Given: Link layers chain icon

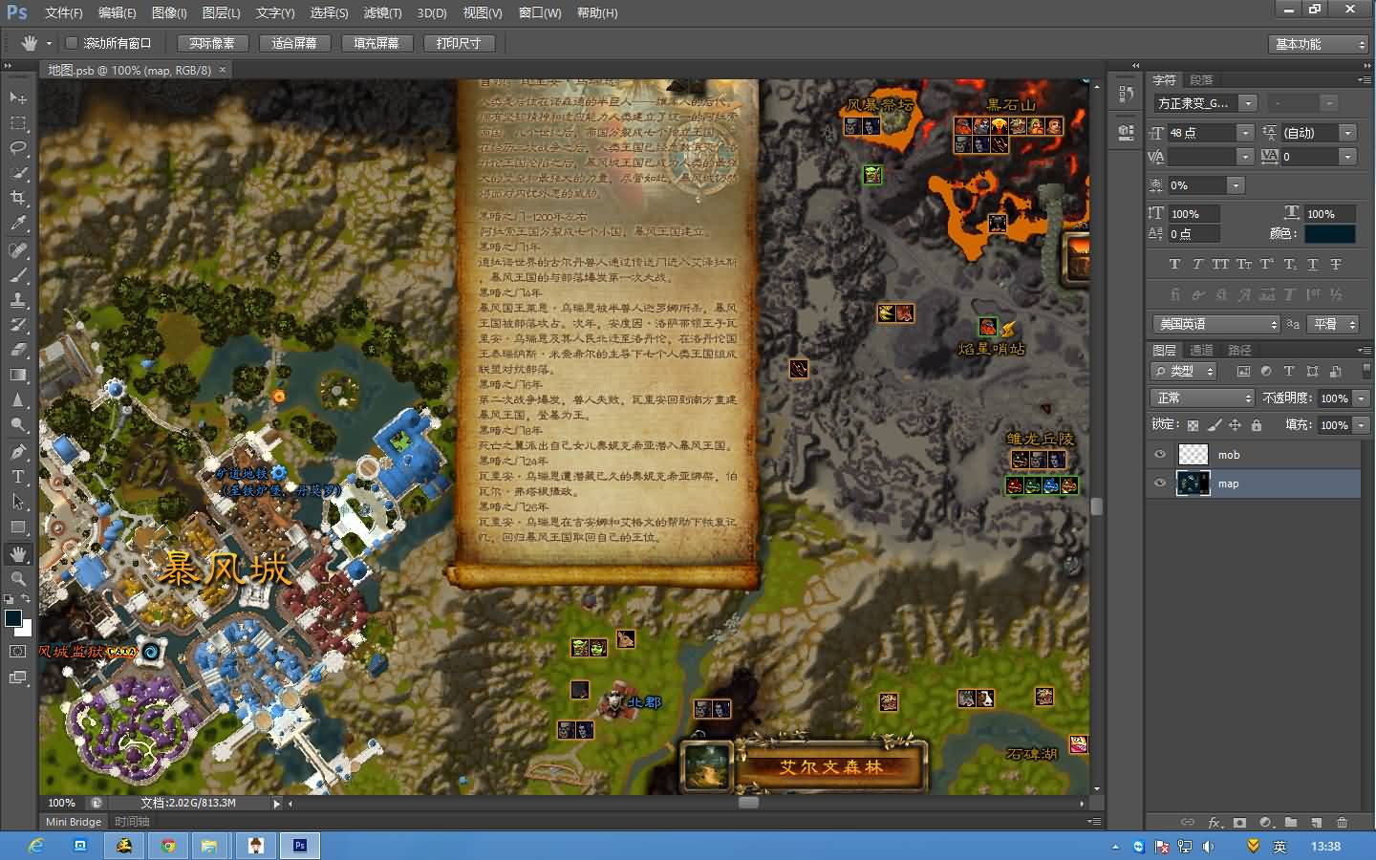Looking at the screenshot, I should tap(1188, 822).
